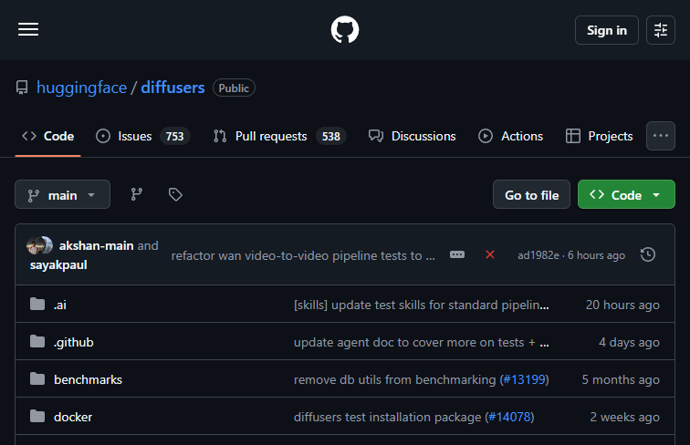Screen dimensions: 690x445
Task: Click Go to file button
Action: click(x=531, y=194)
